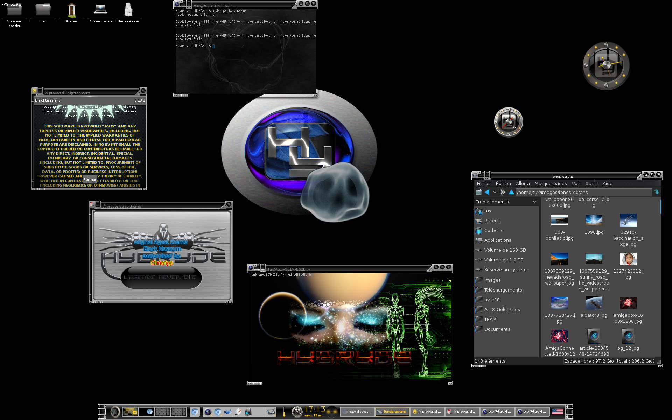Viewport: 672px width, 420px height.
Task: Click the temperature thermometer gadget in shelf
Action: coord(284,412)
